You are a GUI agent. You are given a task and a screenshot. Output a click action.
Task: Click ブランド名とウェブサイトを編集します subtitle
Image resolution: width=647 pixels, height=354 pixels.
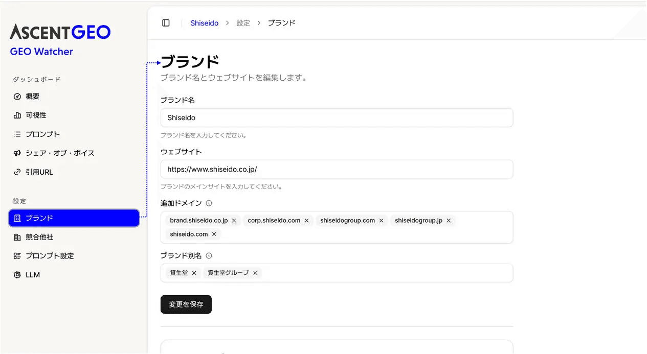(x=234, y=78)
